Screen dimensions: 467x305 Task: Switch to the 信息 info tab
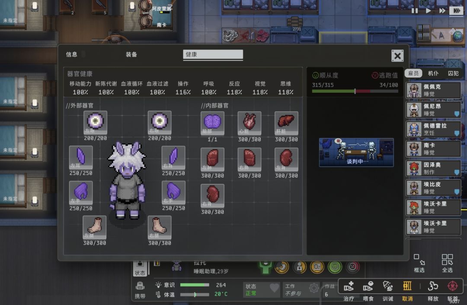[71, 54]
